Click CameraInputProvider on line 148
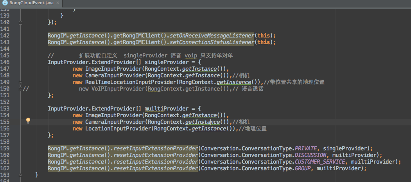411x182 pixels. [115, 75]
